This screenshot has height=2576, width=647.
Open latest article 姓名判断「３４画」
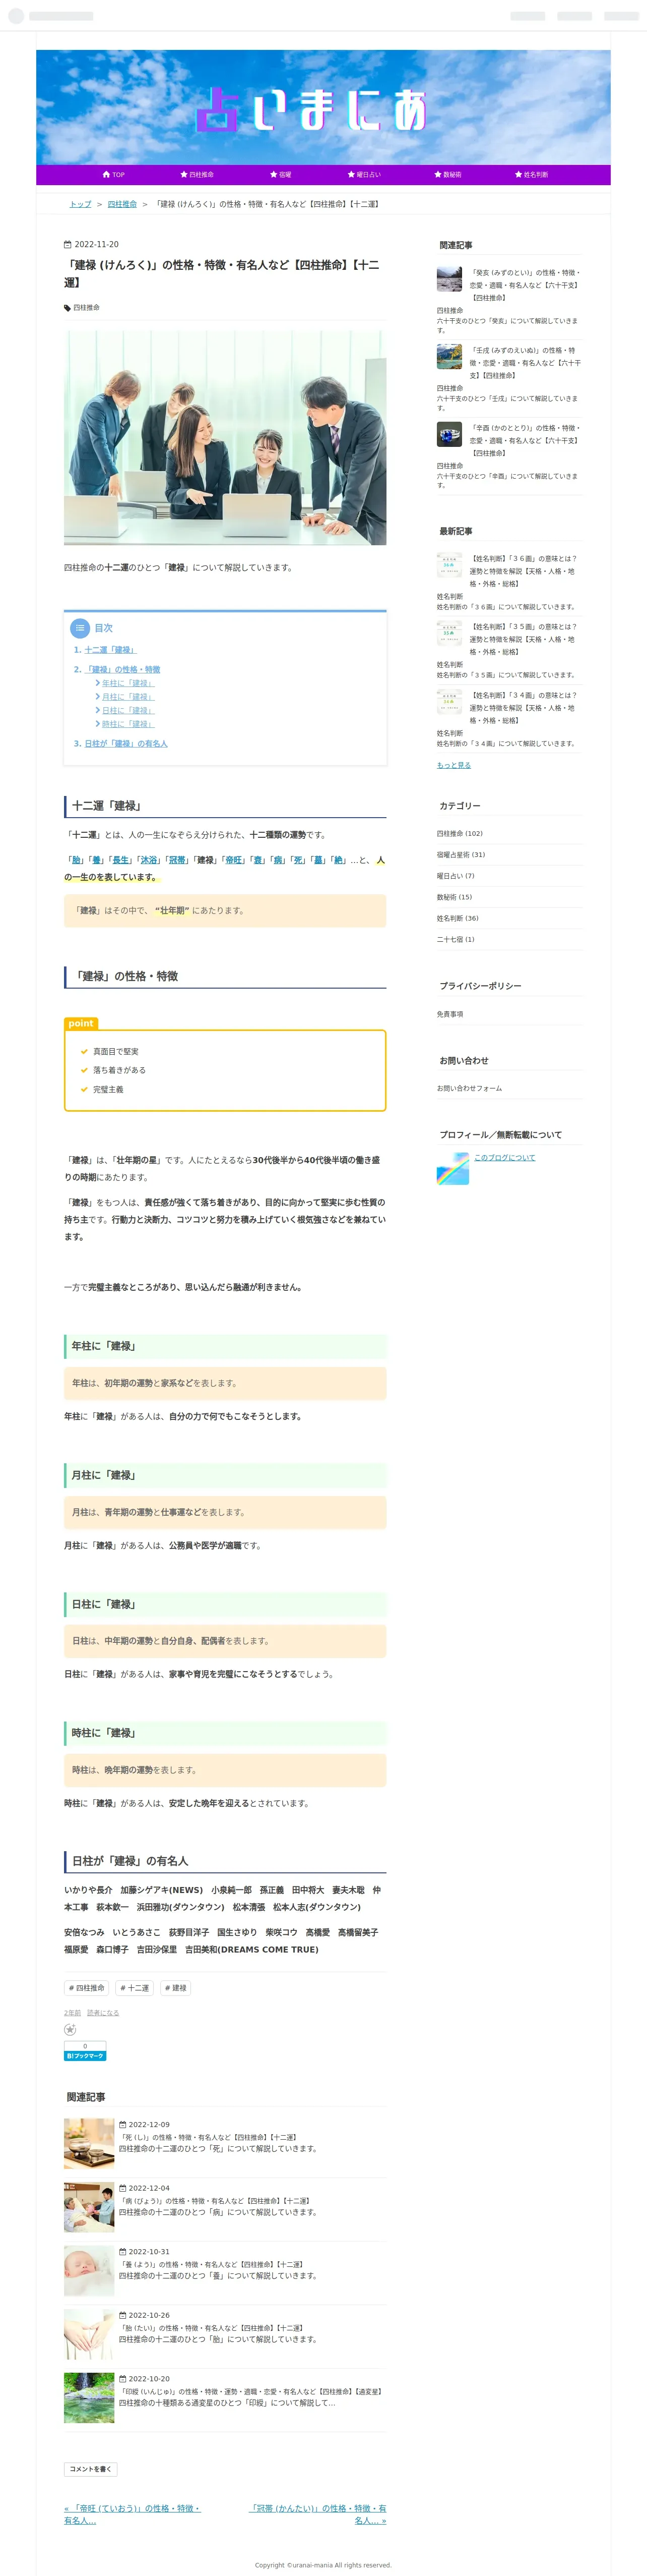(525, 708)
